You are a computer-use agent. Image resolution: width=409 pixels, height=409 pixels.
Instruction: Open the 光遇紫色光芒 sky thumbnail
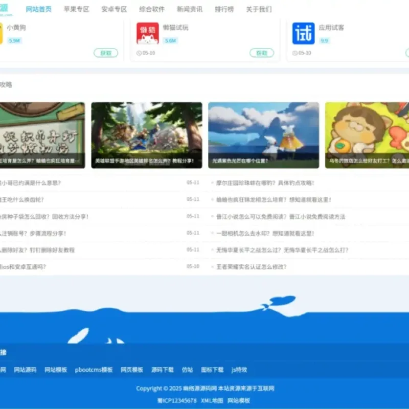tap(263, 135)
